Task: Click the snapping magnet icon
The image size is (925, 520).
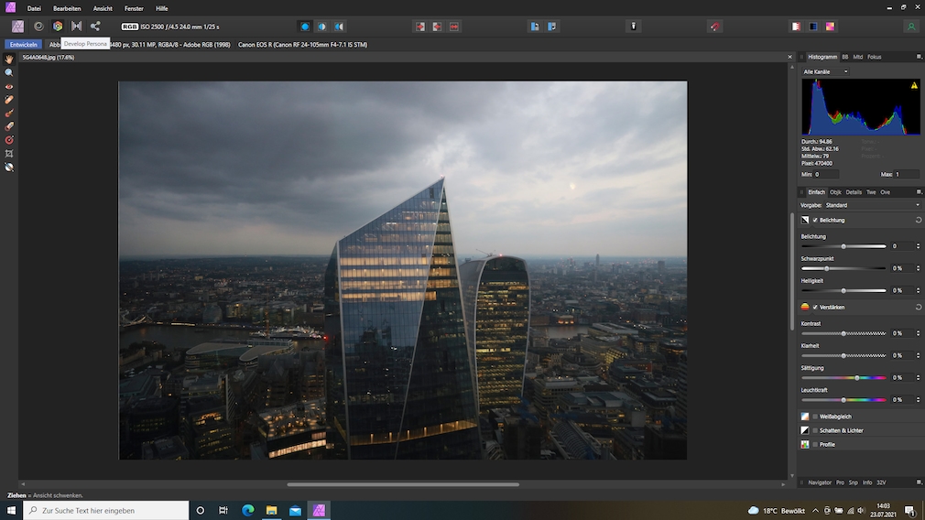Action: [714, 27]
